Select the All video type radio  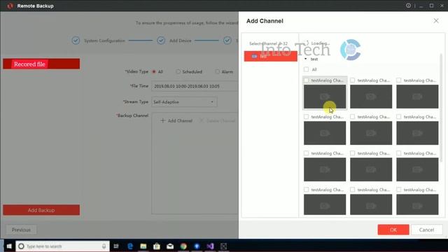[154, 71]
